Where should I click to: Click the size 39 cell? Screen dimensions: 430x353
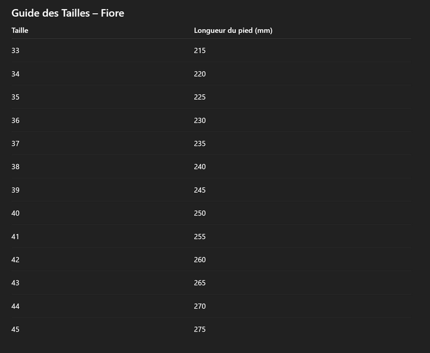click(16, 190)
